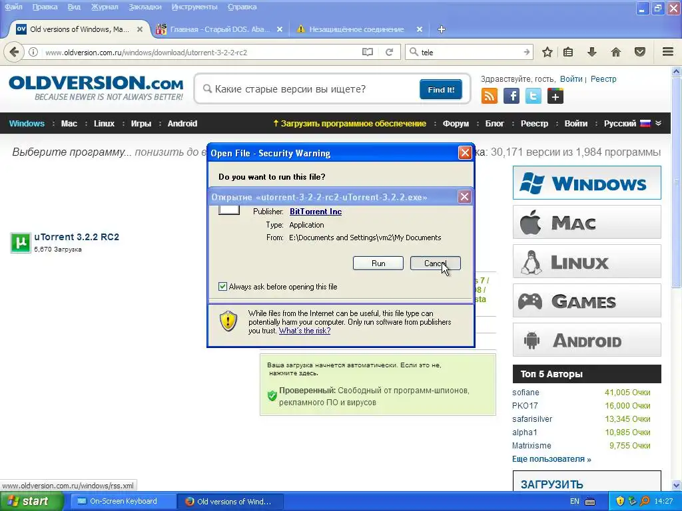Click the keyboard icon next to EN
682x511 pixels.
590,502
